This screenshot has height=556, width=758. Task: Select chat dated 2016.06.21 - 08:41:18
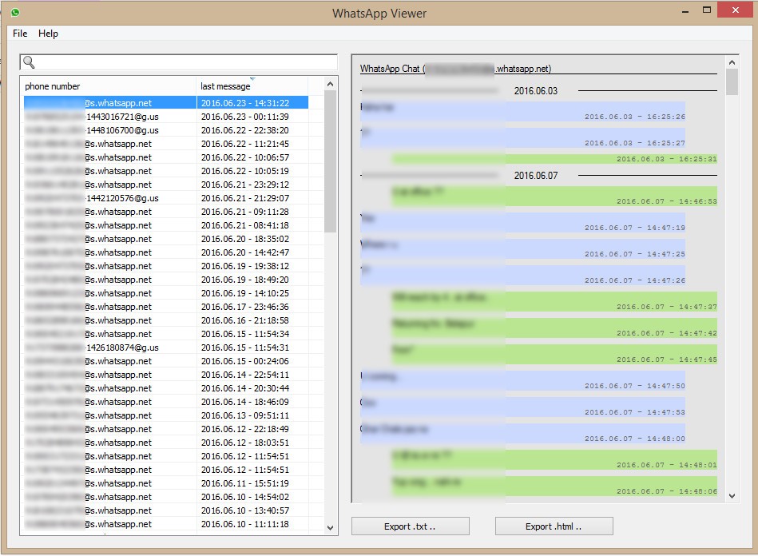coord(166,224)
